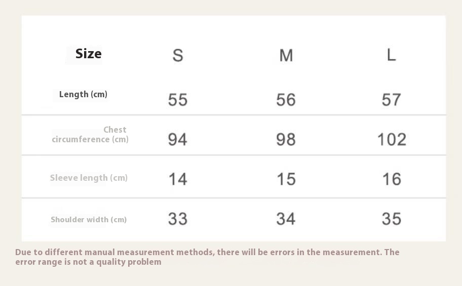Click chest value 102 for size L

pyautogui.click(x=392, y=140)
